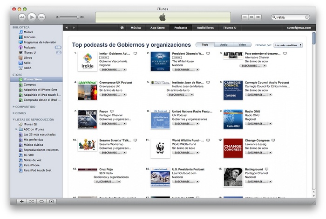Subscribe to Cruz Roja podcast

105,182
